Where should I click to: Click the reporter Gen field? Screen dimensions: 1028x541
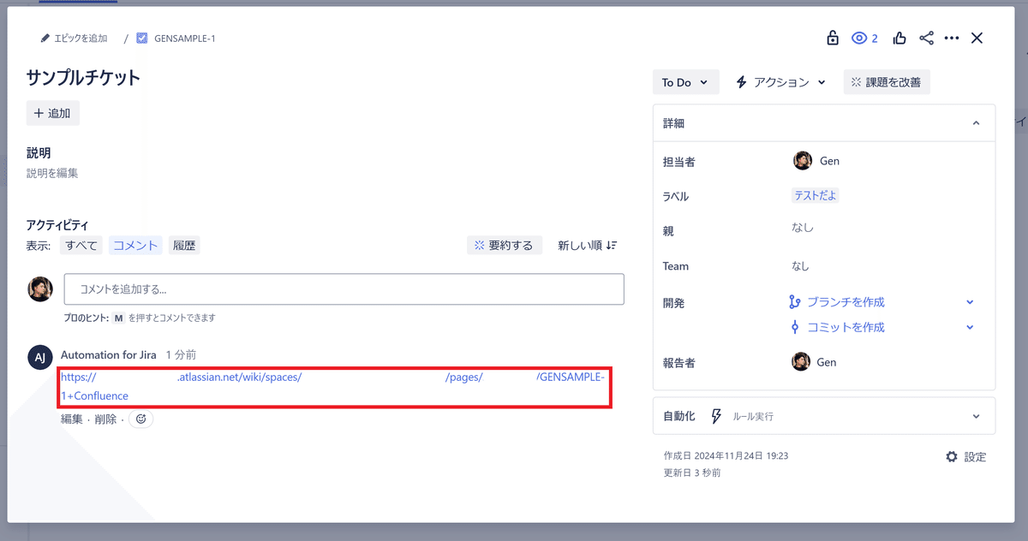click(x=814, y=362)
